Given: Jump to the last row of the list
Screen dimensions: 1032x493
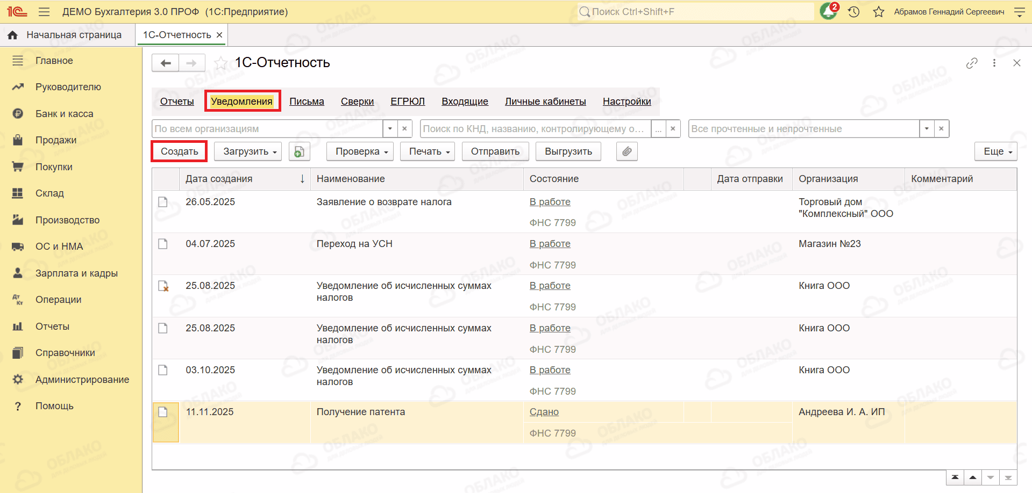Looking at the screenshot, I should (1008, 477).
